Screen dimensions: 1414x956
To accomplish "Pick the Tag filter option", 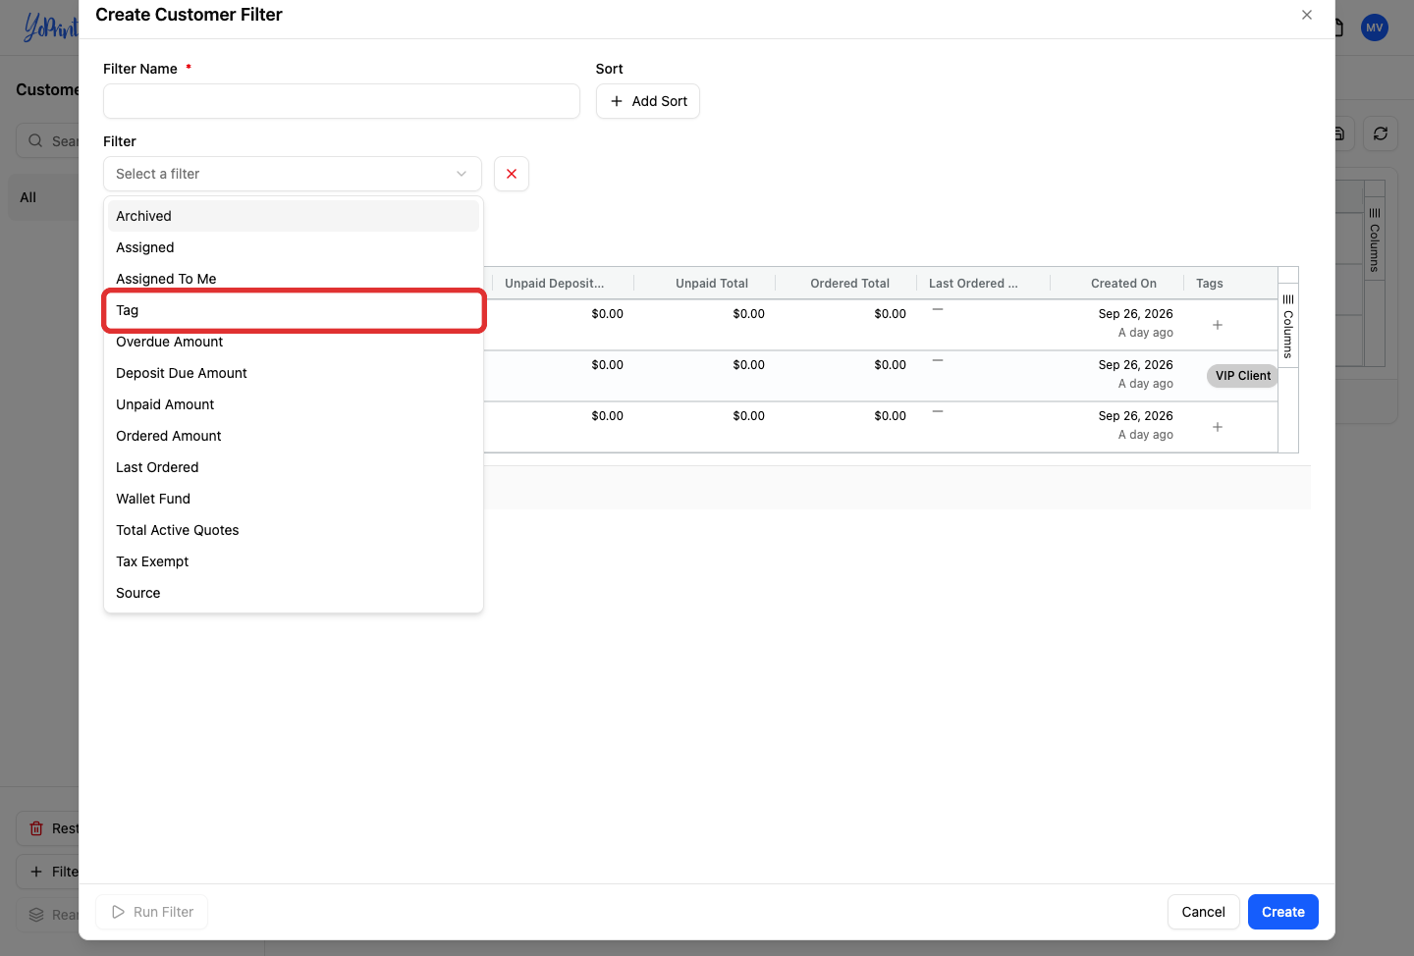I will (x=294, y=310).
